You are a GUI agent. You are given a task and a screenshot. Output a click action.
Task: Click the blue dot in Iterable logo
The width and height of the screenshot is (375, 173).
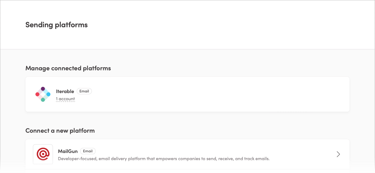pos(48,94)
